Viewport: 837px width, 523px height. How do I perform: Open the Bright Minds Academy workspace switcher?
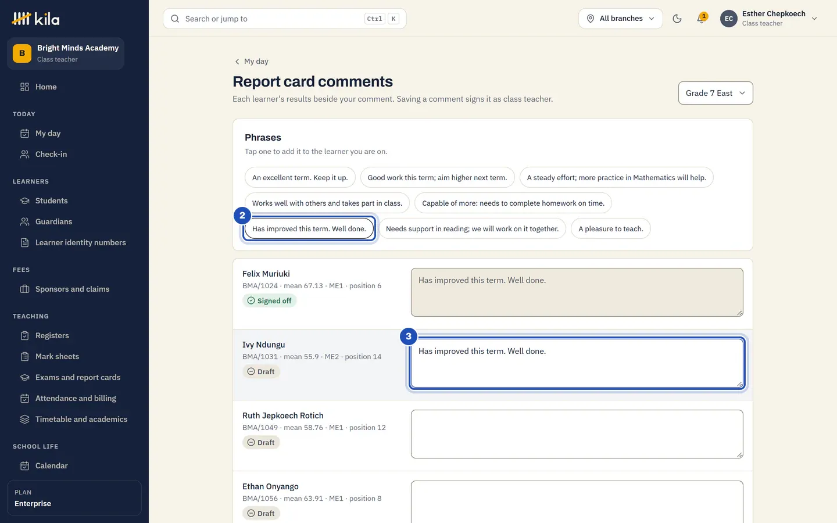tap(66, 53)
